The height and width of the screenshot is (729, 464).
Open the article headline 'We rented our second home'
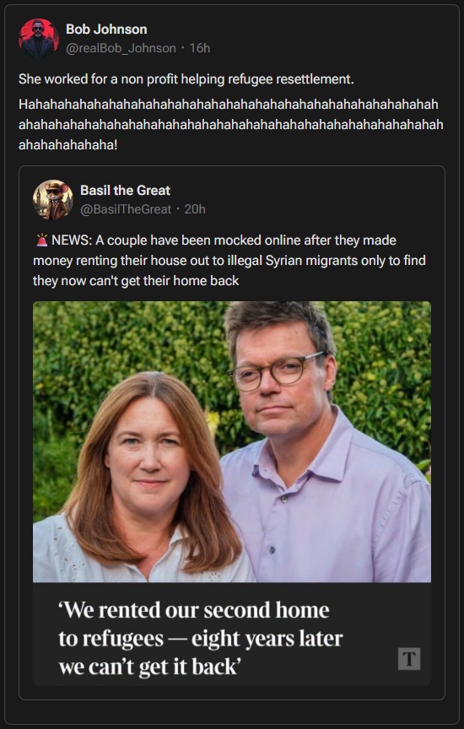click(x=201, y=638)
